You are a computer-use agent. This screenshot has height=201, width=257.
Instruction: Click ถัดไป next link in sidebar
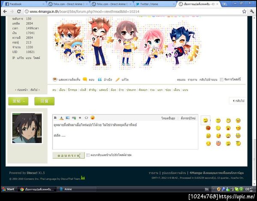pyautogui.click(x=35, y=90)
